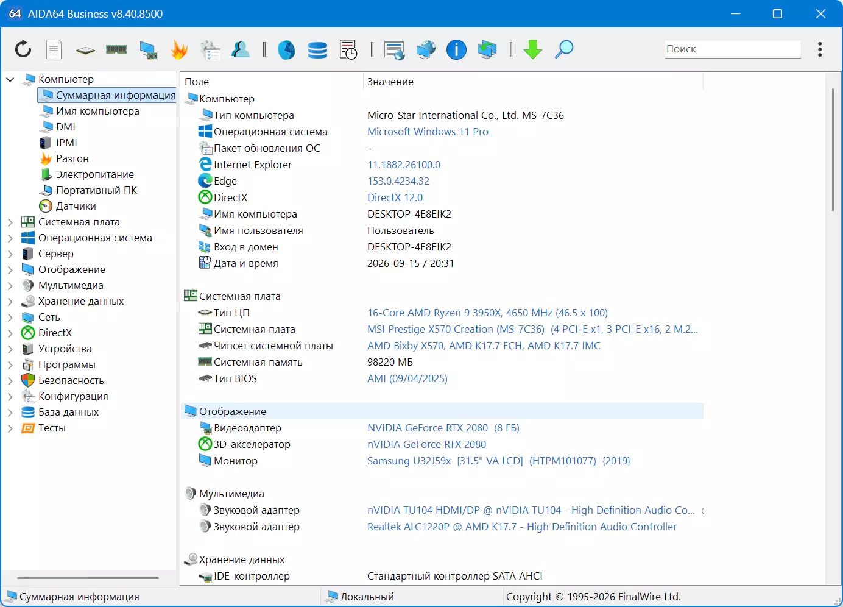This screenshot has width=843, height=607.
Task: Click the CPU chip toolbar icon
Action: coord(85,50)
